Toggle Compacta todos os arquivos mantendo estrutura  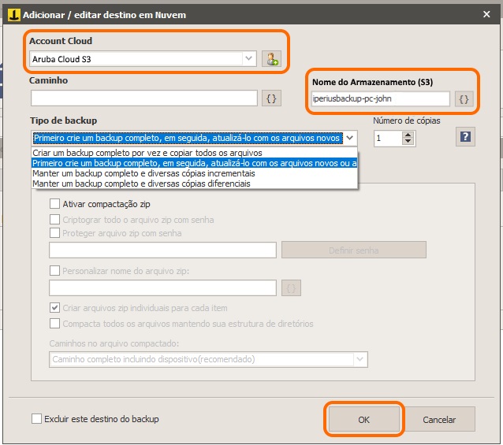pyautogui.click(x=55, y=323)
